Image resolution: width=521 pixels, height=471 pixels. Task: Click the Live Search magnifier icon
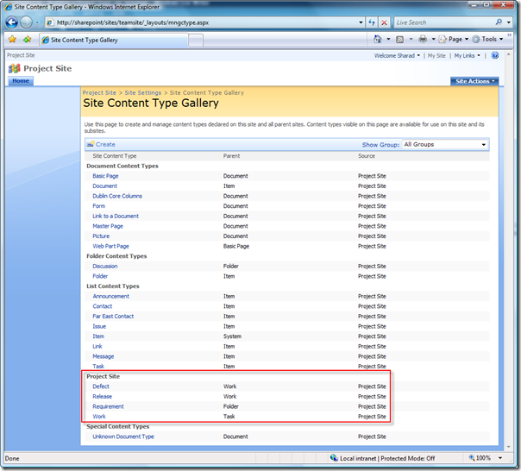click(499, 22)
